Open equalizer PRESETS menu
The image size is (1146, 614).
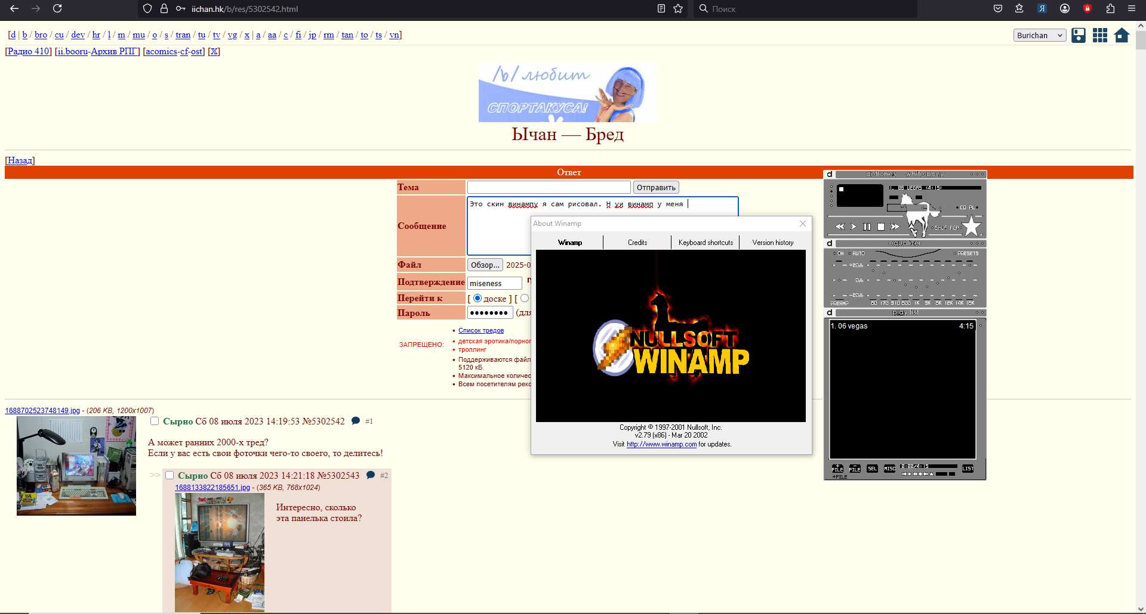click(967, 253)
